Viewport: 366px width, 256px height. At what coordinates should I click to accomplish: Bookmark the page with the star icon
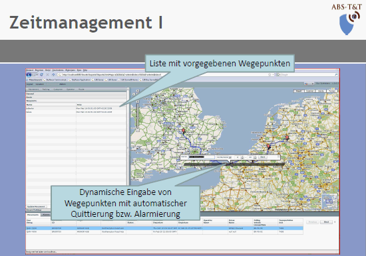[270, 75]
